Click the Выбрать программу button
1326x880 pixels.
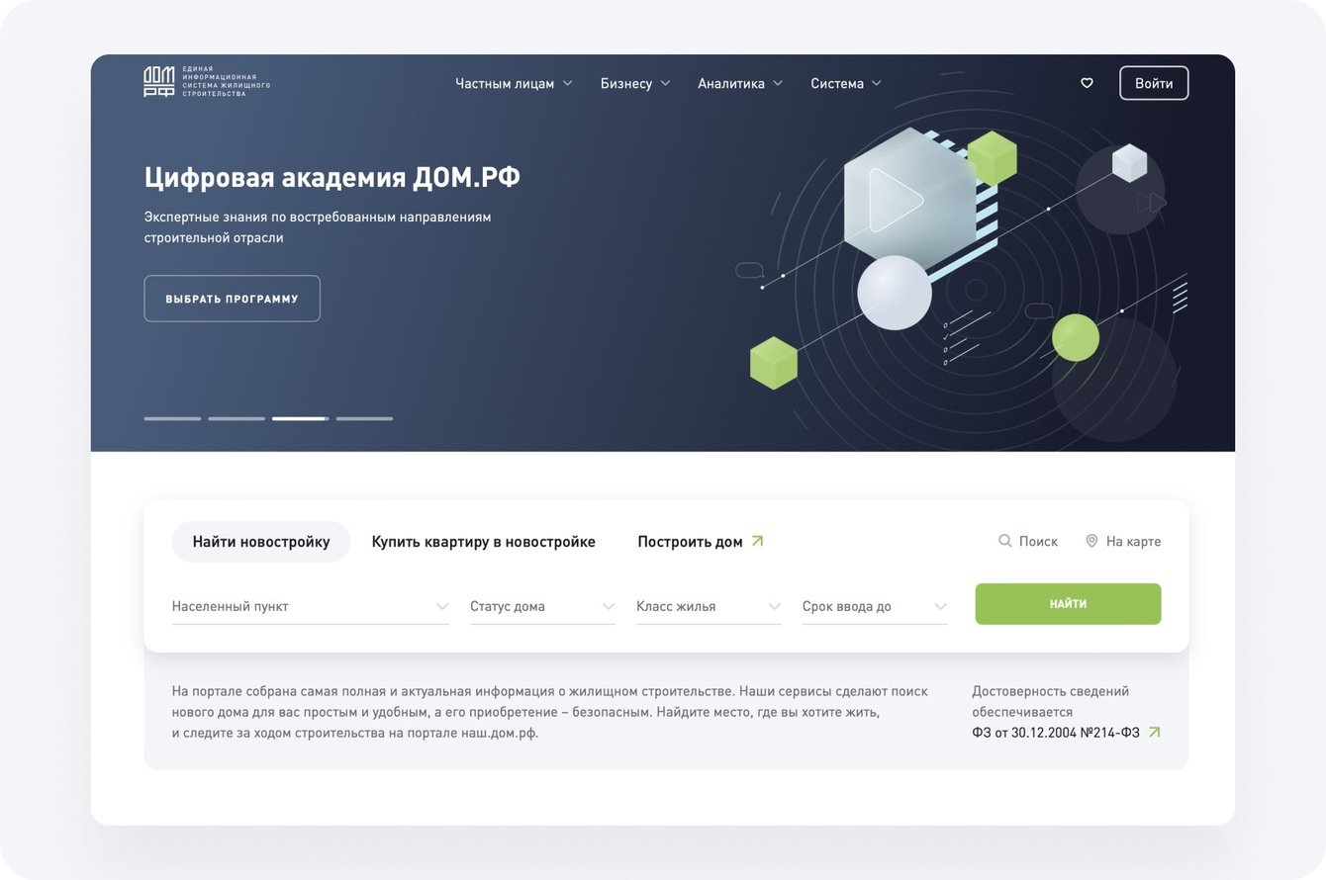(232, 299)
